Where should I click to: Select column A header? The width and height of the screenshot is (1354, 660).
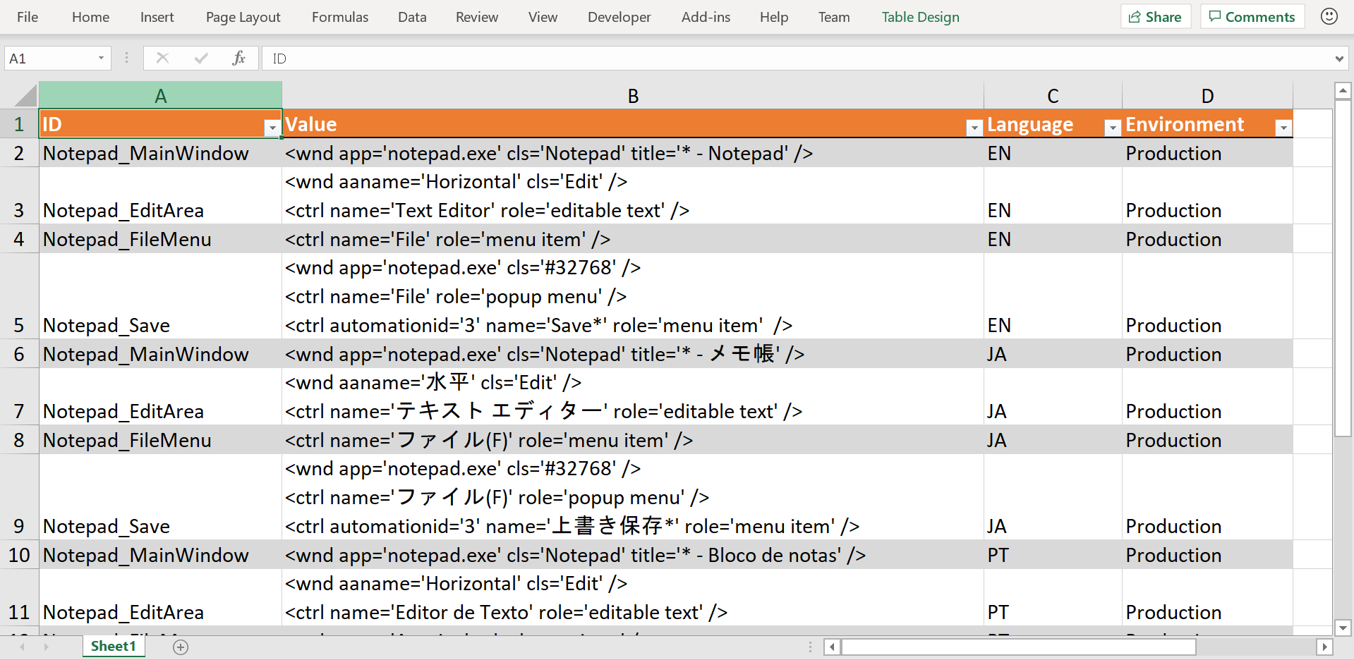click(160, 95)
